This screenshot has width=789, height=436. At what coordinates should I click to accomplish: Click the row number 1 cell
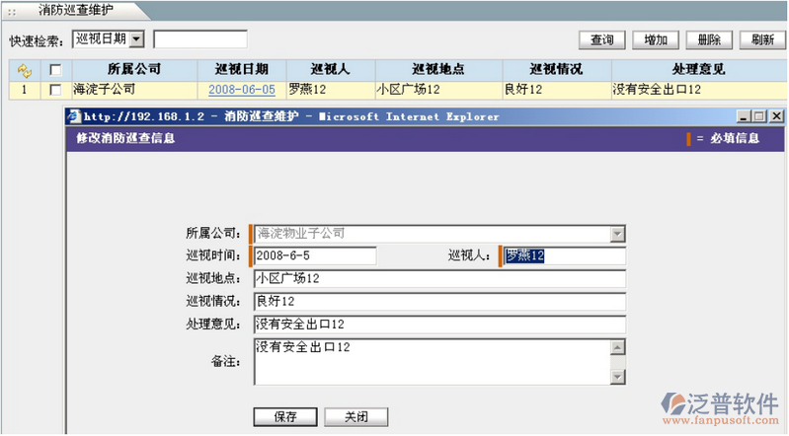coord(24,90)
